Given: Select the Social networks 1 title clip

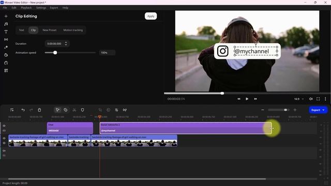Looking at the screenshot, I should [x=186, y=128].
